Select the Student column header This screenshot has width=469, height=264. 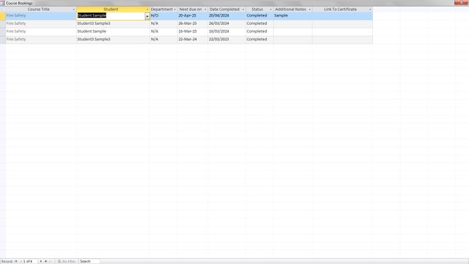tap(113, 9)
